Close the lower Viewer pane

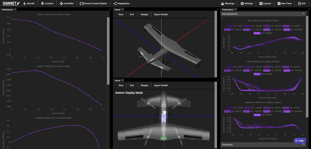point(218,80)
